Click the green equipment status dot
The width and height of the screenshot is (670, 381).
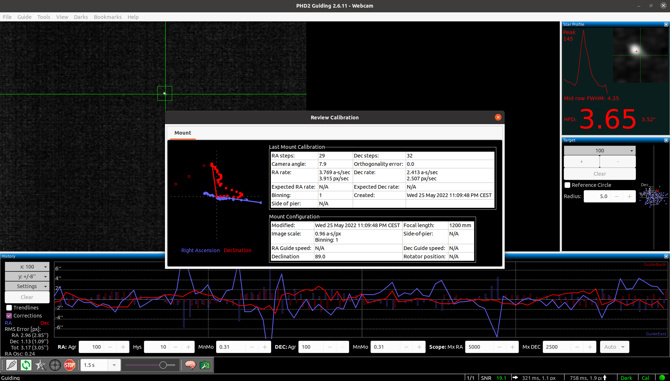click(x=662, y=378)
